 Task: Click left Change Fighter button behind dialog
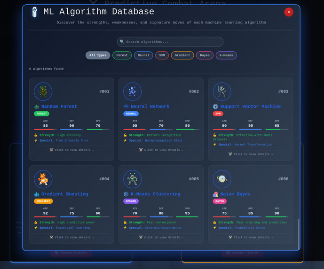tap(71, 253)
